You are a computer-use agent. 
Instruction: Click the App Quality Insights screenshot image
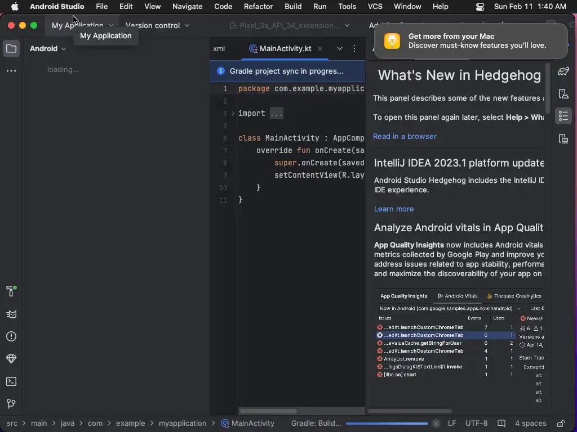click(x=459, y=348)
